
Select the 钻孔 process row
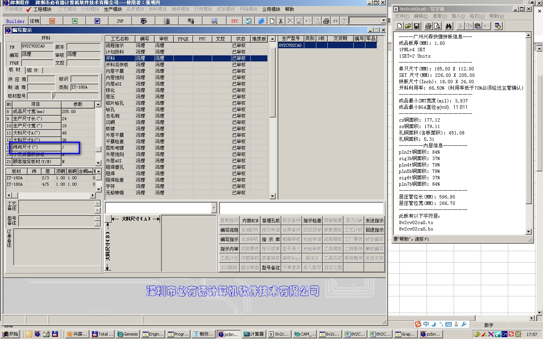click(x=186, y=109)
